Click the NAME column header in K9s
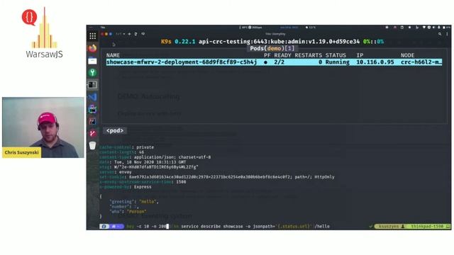Image resolution: width=454 pixels, height=255 pixels. point(113,55)
